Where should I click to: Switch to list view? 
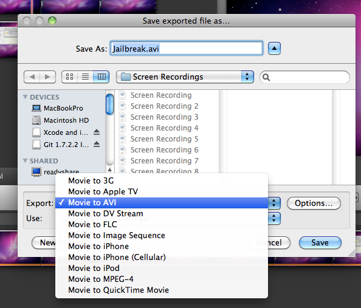click(x=86, y=77)
